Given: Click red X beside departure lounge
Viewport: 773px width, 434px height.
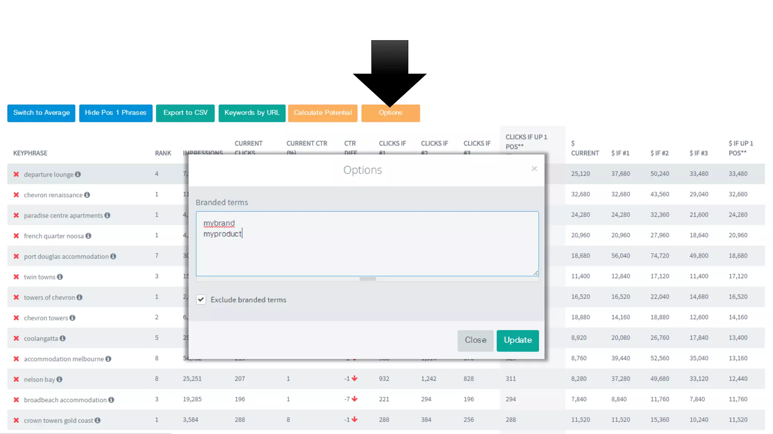Looking at the screenshot, I should coord(16,174).
